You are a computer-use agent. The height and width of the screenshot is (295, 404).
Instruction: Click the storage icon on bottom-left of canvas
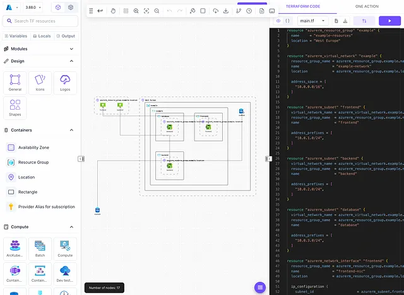97,211
